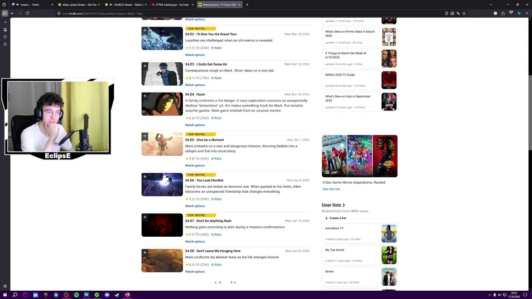Open Windows Start menu
The image size is (532, 299).
click(5, 295)
